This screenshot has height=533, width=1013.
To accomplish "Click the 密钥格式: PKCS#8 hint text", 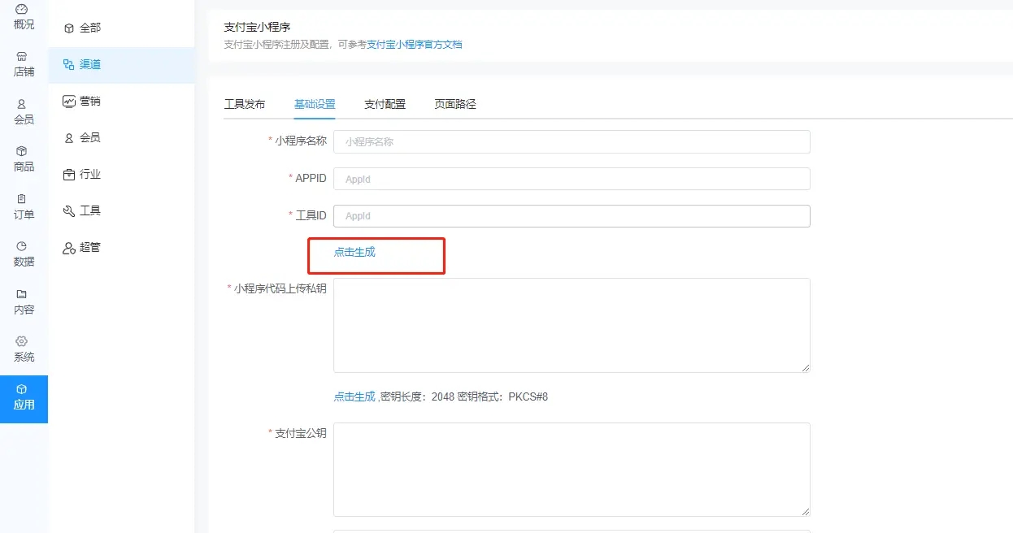I will [502, 396].
